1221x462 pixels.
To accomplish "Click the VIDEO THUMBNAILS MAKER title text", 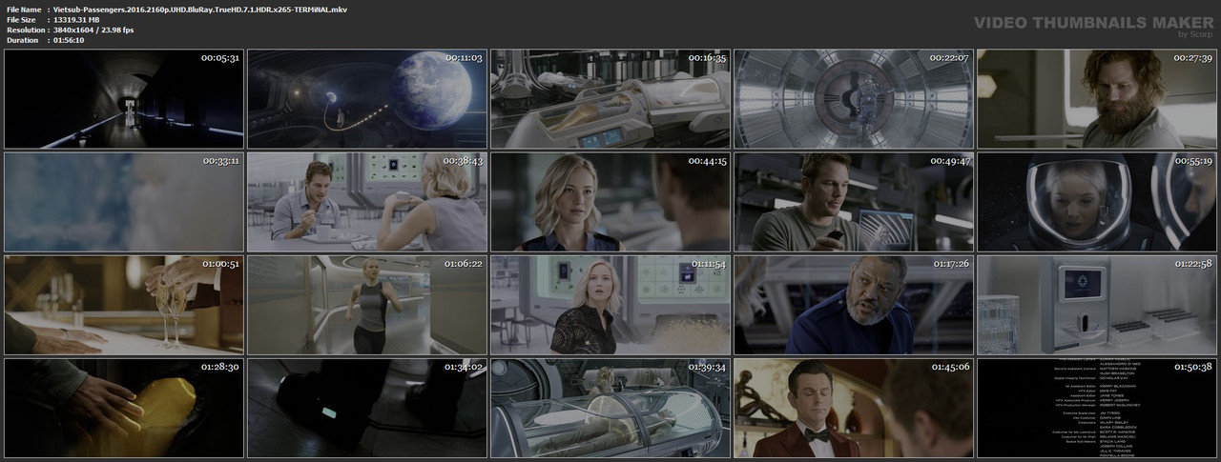I will (x=1093, y=22).
